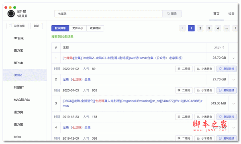Expand result row 1 sized 28.70 GB
This screenshot has width=241, height=144.
click(x=233, y=58)
